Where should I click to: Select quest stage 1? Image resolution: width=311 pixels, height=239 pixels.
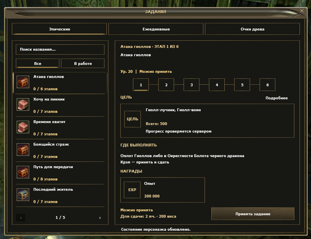(141, 85)
